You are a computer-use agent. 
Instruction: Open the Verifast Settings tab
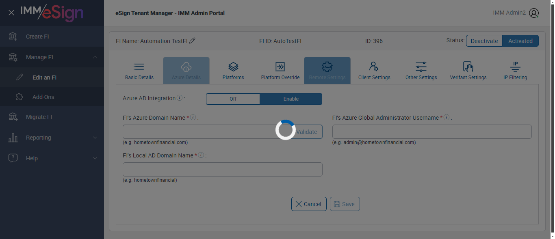[468, 71]
